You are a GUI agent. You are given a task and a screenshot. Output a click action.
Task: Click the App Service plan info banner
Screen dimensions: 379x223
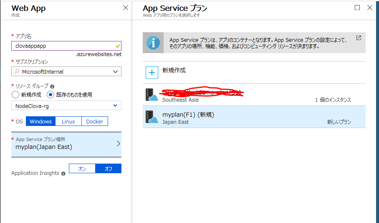click(x=254, y=43)
